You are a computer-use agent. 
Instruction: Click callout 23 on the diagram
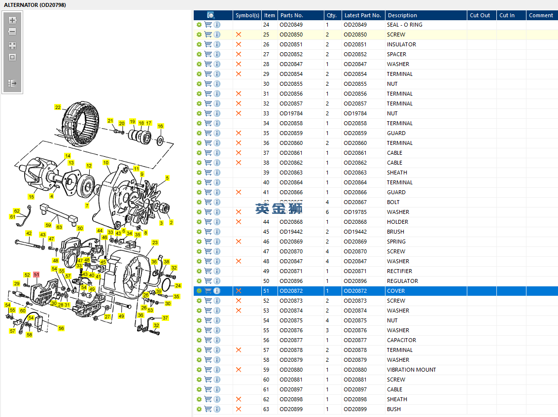click(x=155, y=243)
